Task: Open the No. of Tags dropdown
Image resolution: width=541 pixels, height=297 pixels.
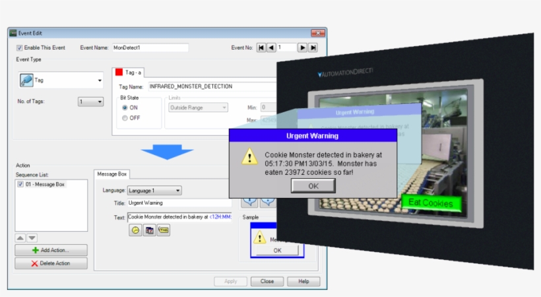Action: pos(90,102)
